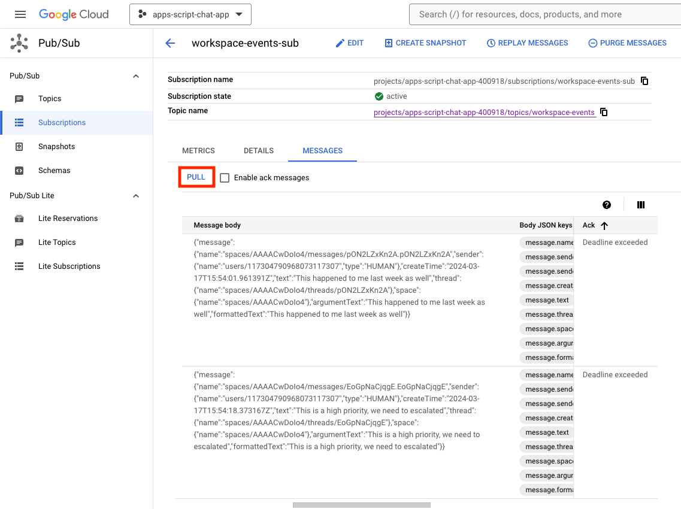Open the help question mark icon
This screenshot has height=509, width=681.
[x=607, y=205]
